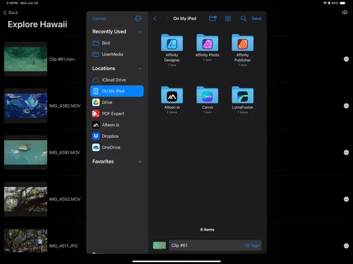This screenshot has width=353, height=264.
Task: Open search with the magnifier icon
Action: coord(243,18)
